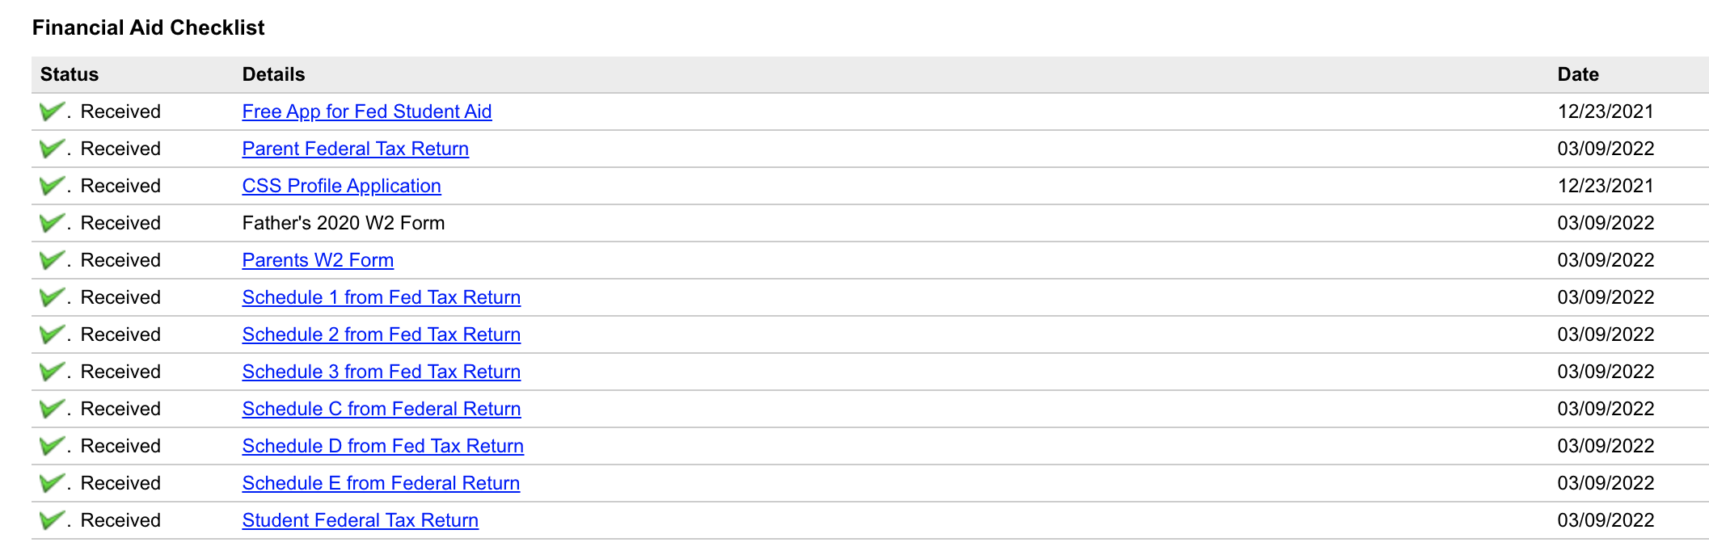The image size is (1709, 555).
Task: Click the green checkmark beside Schedule E row
Action: (52, 483)
